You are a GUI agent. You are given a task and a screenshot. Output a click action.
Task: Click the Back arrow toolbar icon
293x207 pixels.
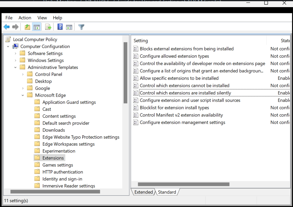pyautogui.click(x=6, y=27)
